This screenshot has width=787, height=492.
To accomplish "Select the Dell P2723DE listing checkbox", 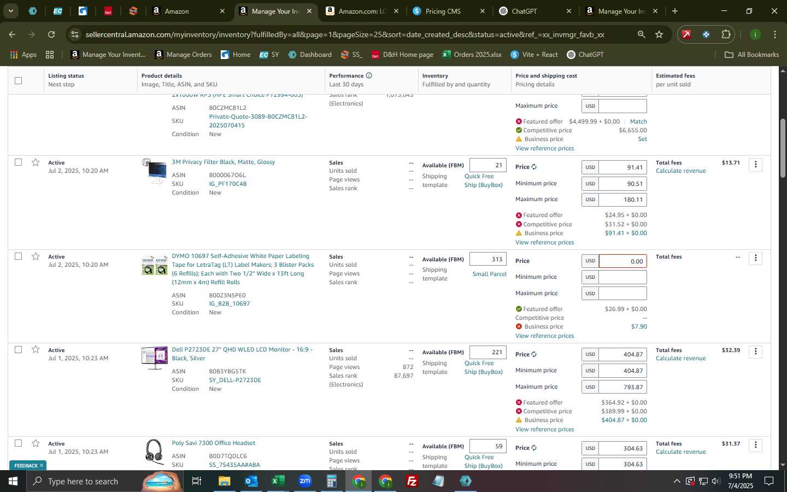I will [x=18, y=349].
